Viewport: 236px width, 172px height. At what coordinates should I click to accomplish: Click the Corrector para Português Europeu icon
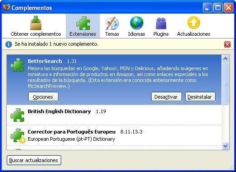(18, 136)
